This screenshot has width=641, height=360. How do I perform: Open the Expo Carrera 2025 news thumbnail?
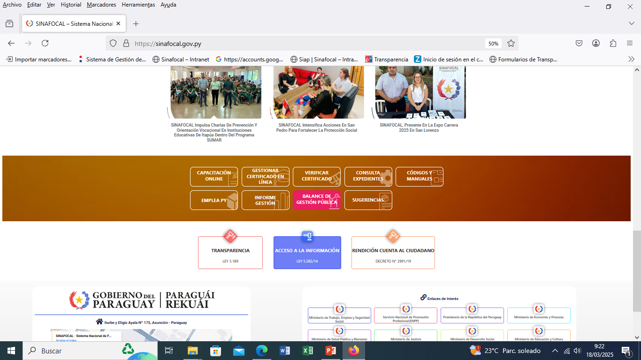(x=420, y=92)
